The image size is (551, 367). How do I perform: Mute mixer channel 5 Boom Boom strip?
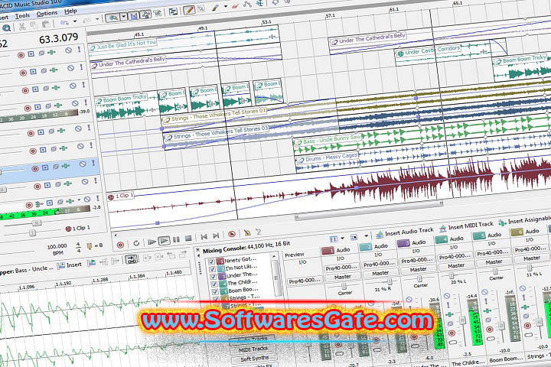tap(484, 292)
